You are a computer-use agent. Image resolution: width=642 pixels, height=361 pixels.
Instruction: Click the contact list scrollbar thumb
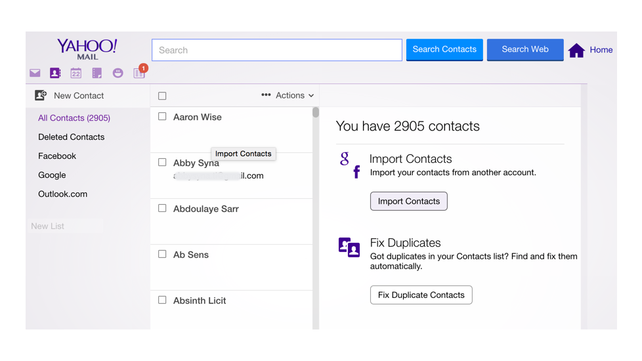coord(316,112)
